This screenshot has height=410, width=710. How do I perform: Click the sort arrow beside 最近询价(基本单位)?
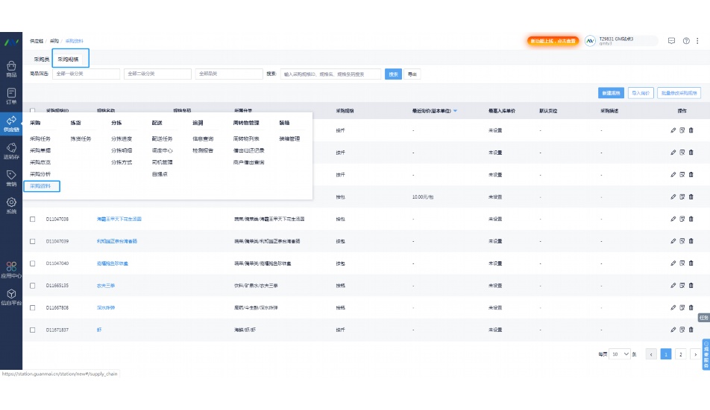point(455,111)
